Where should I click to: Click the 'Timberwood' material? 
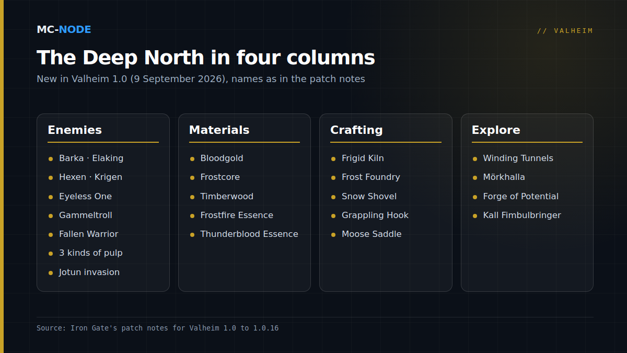[227, 196]
